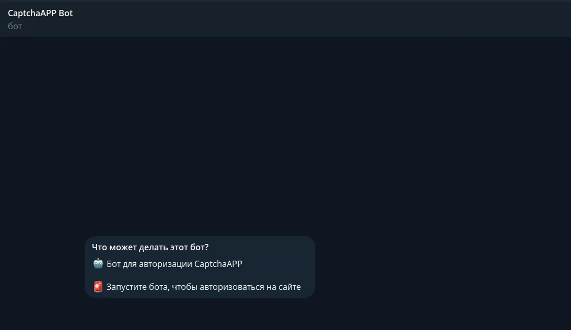Viewport: 571px width, 330px height.
Task: Open the CaptchaAPP Bot profile from the header title
Action: [40, 13]
